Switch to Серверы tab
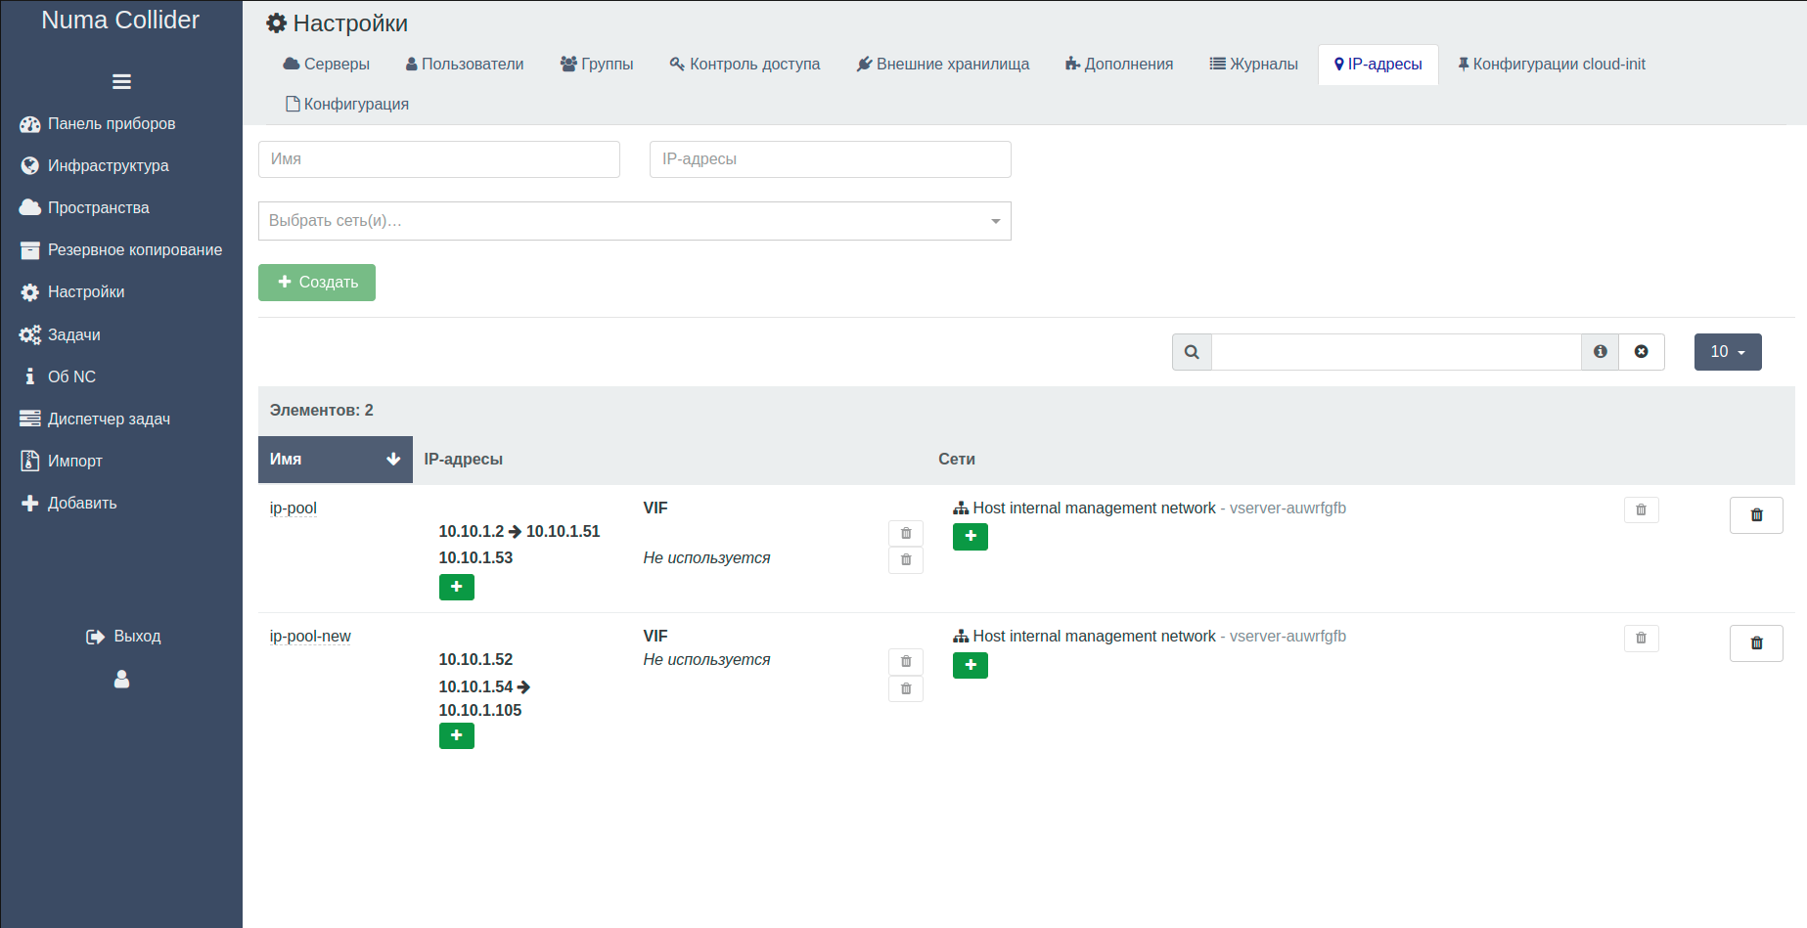This screenshot has width=1807, height=928. pyautogui.click(x=327, y=65)
